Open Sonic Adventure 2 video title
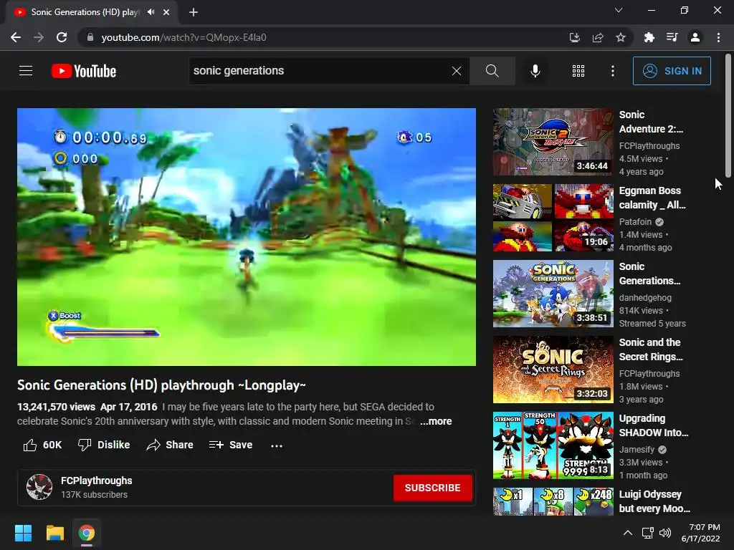734x550 pixels. click(651, 122)
